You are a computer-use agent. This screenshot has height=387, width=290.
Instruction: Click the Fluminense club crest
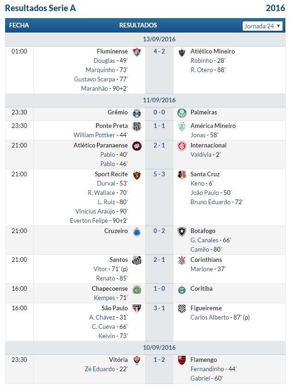point(137,52)
